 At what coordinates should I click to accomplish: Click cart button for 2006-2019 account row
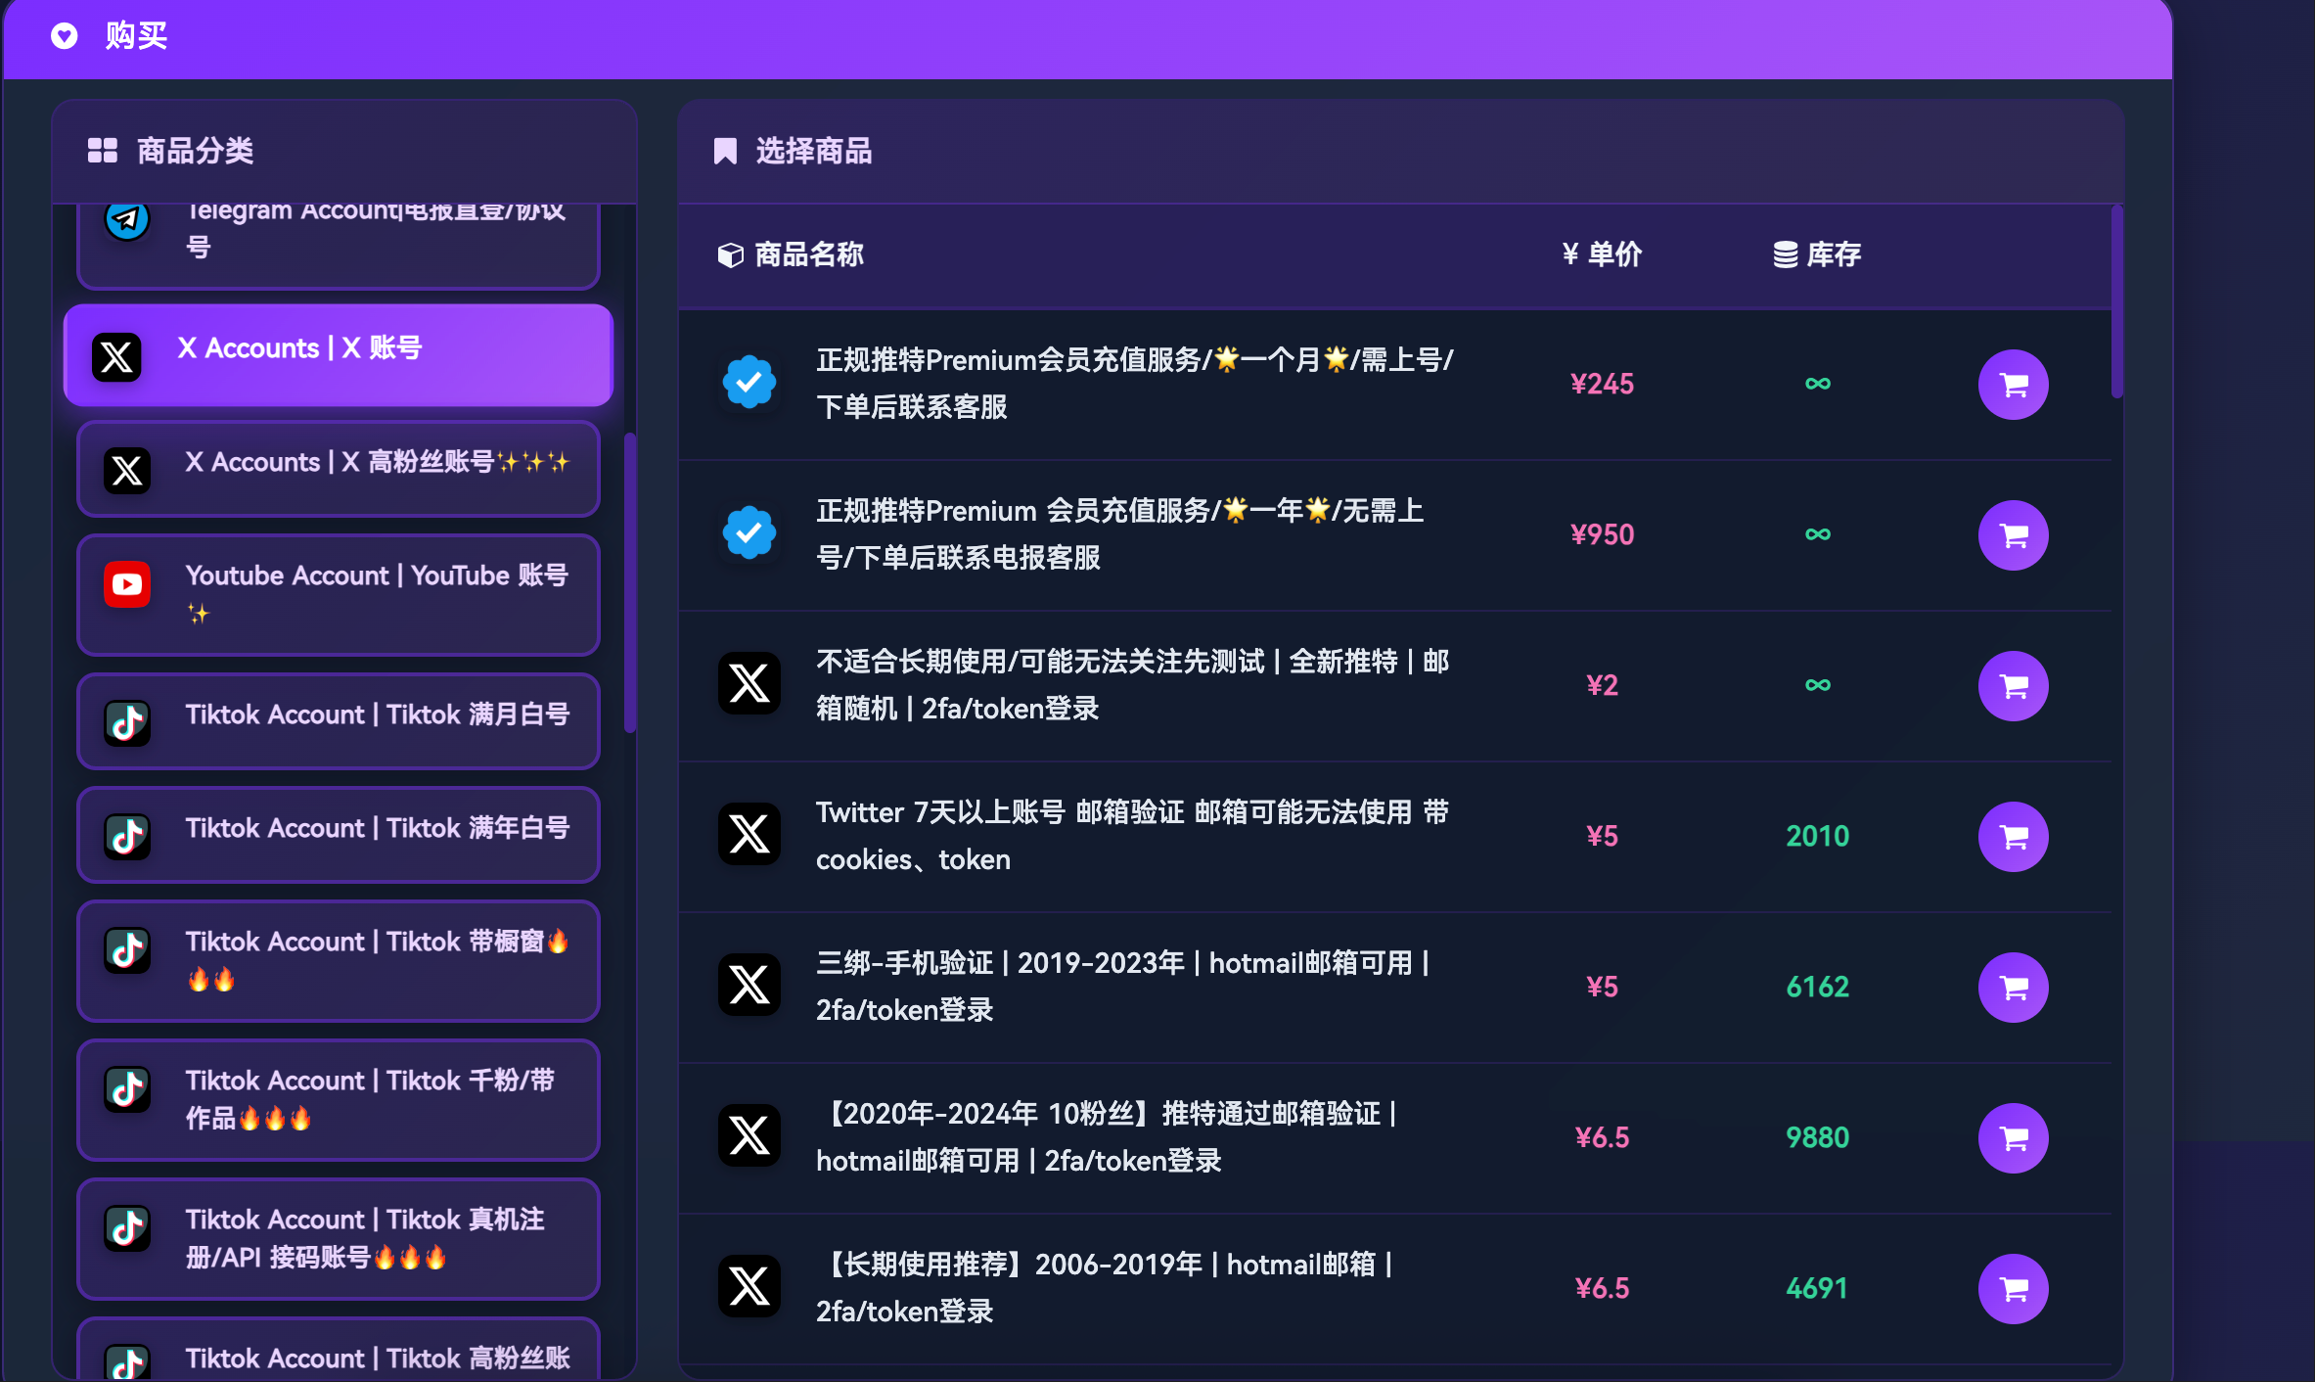click(x=2013, y=1289)
